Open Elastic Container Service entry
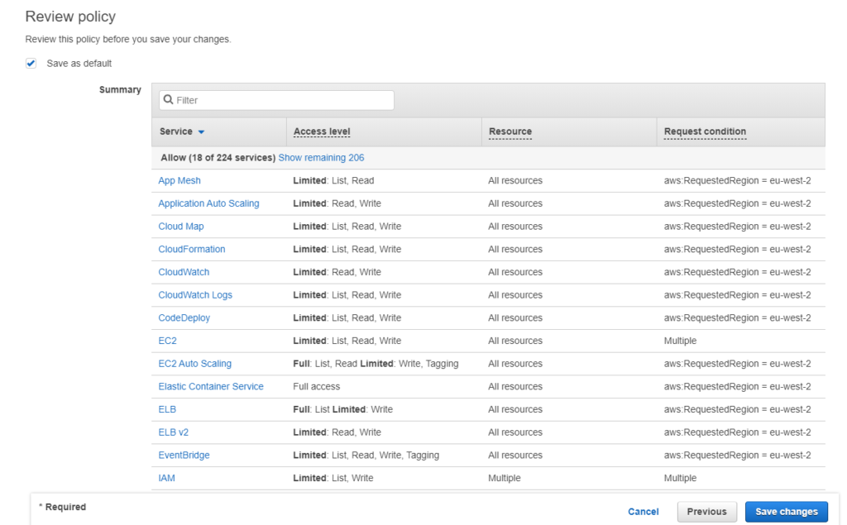 pyautogui.click(x=211, y=386)
